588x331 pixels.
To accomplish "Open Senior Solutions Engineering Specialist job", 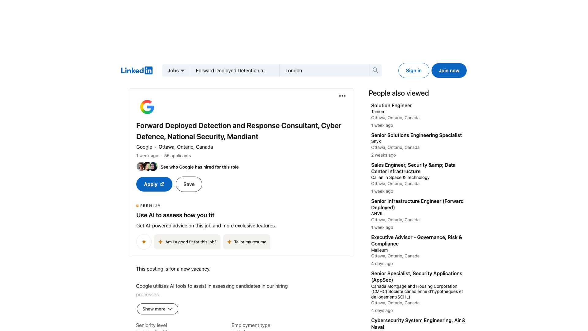I will [416, 135].
